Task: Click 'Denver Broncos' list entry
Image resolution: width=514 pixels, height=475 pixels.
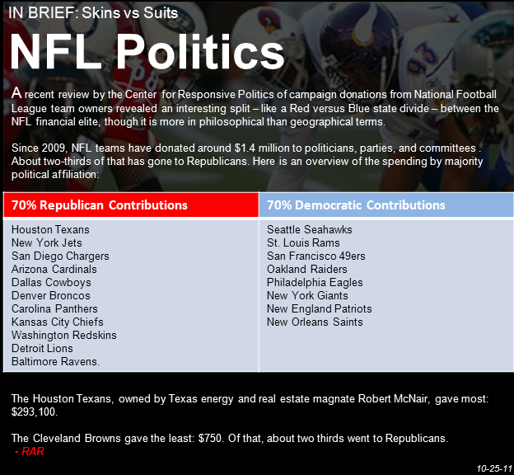Action: coord(51,295)
